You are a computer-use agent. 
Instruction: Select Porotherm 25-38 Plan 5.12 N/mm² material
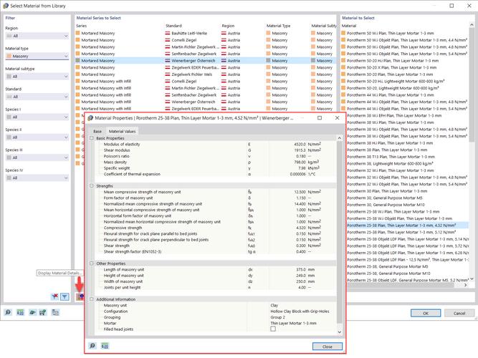(x=407, y=232)
